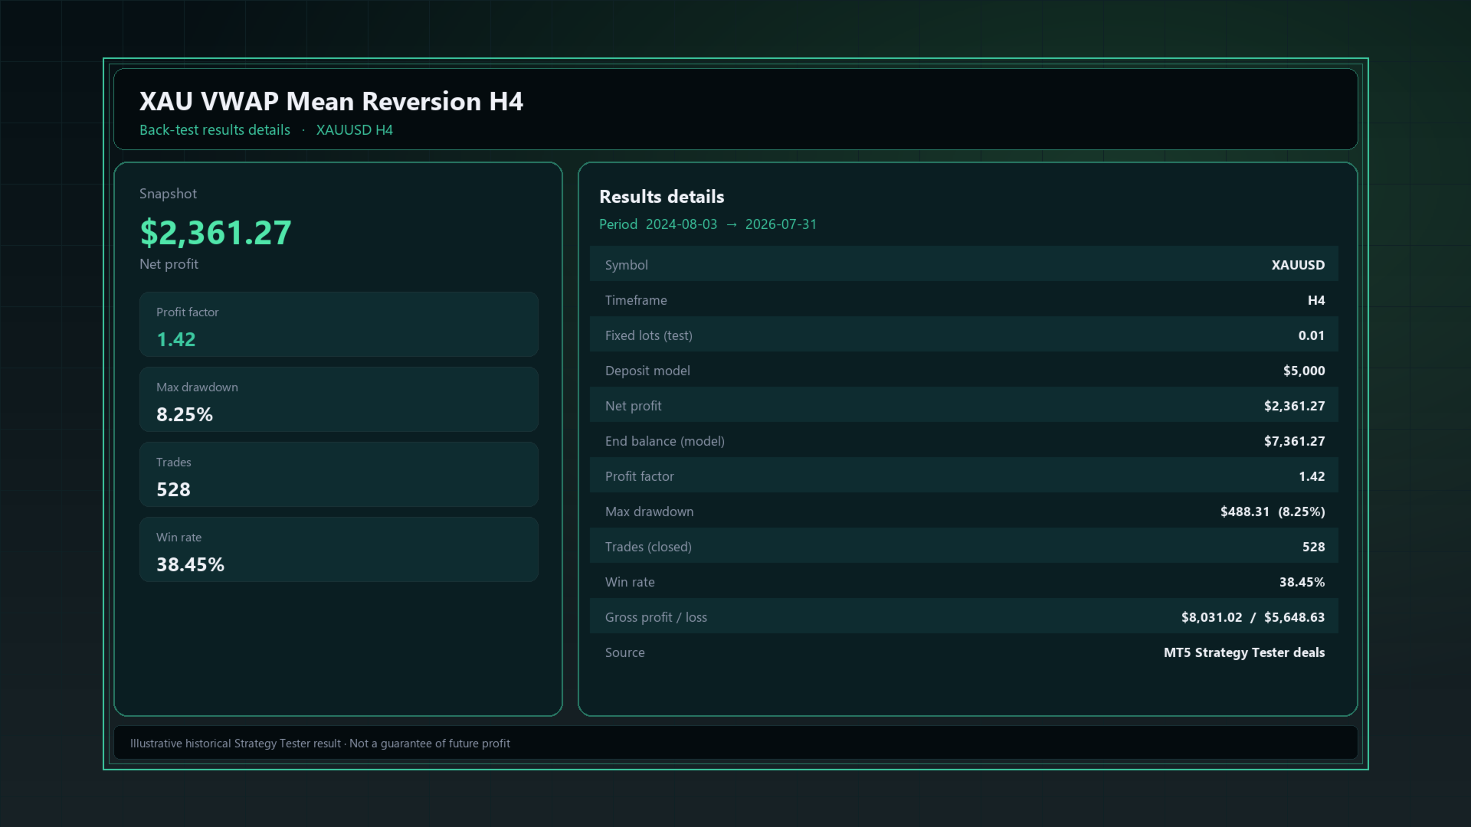
Task: Click the Net profit caption under snapshot figure
Action: coord(169,264)
